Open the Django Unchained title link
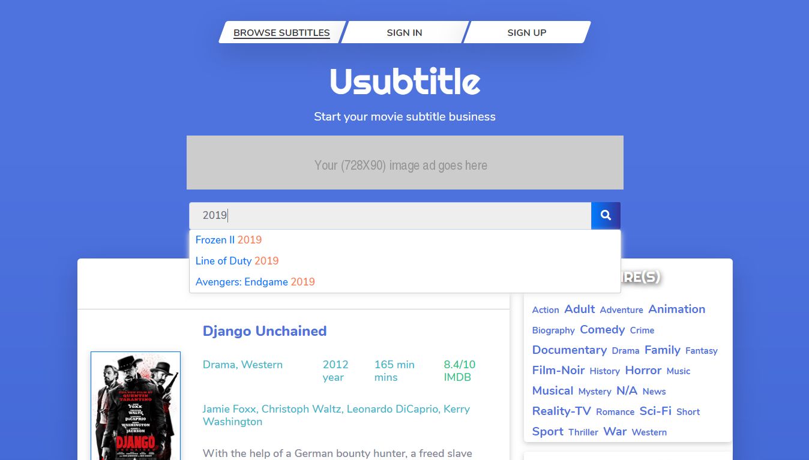The image size is (809, 460). click(x=265, y=331)
